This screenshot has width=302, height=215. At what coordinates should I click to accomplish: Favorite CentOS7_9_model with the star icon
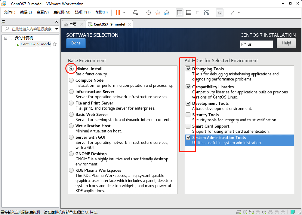pyautogui.click(x=55, y=44)
